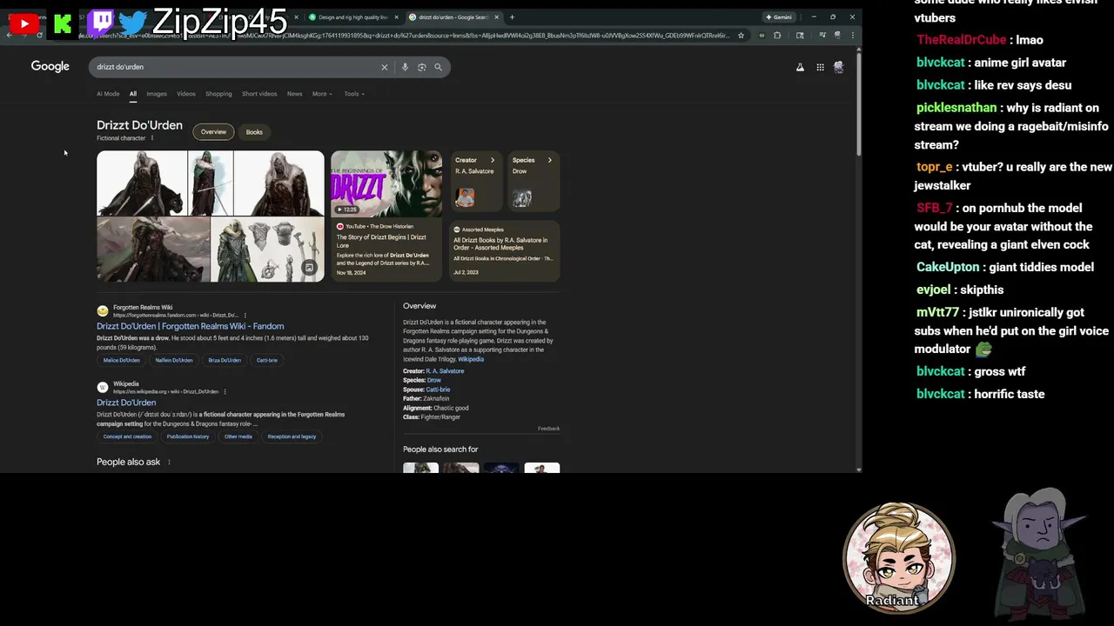Open more options beside Fictional character
This screenshot has height=626, width=1114.
coord(152,138)
